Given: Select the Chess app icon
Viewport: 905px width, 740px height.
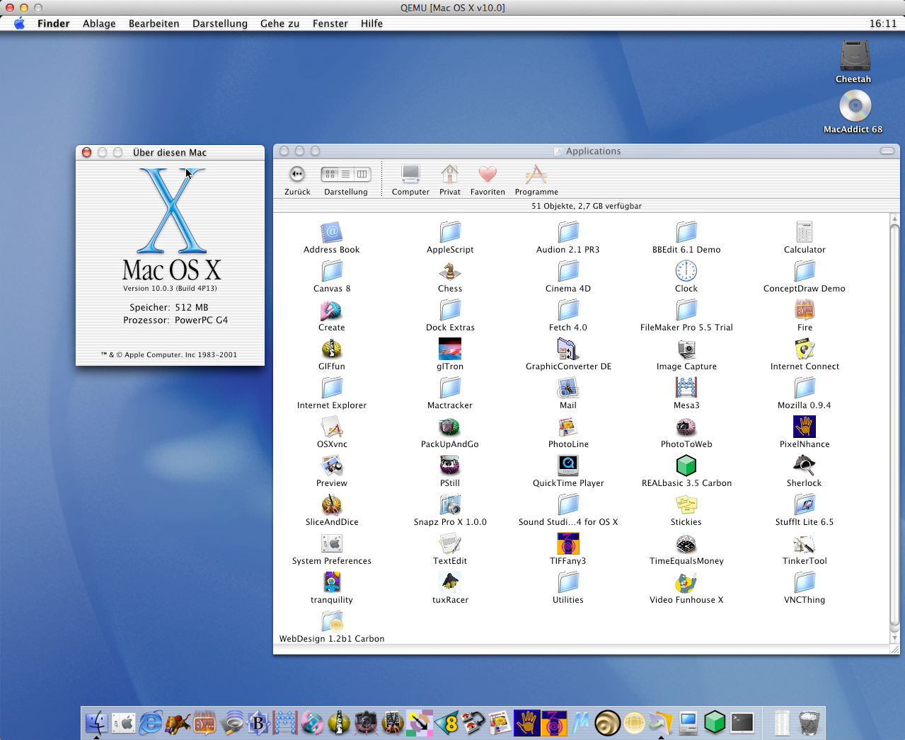Looking at the screenshot, I should [450, 271].
